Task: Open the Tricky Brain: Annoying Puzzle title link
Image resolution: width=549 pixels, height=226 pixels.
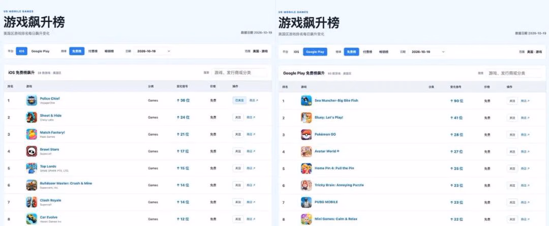Action: [x=339, y=185]
